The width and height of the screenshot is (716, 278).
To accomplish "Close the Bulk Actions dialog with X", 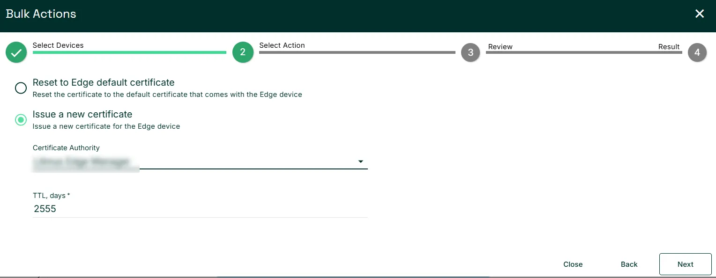I will (x=700, y=14).
